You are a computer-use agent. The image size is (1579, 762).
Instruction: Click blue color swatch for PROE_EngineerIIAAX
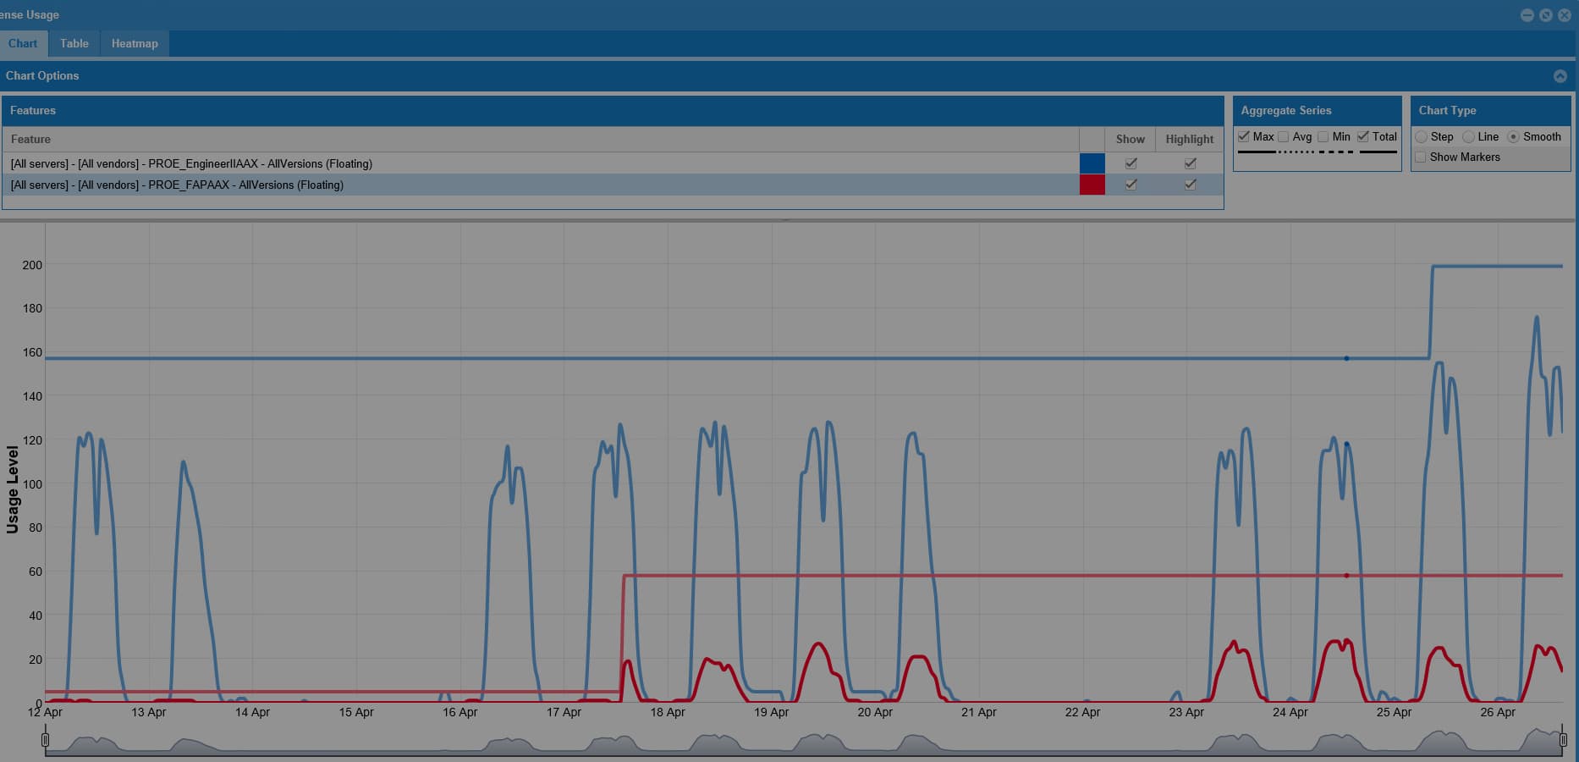(x=1092, y=163)
